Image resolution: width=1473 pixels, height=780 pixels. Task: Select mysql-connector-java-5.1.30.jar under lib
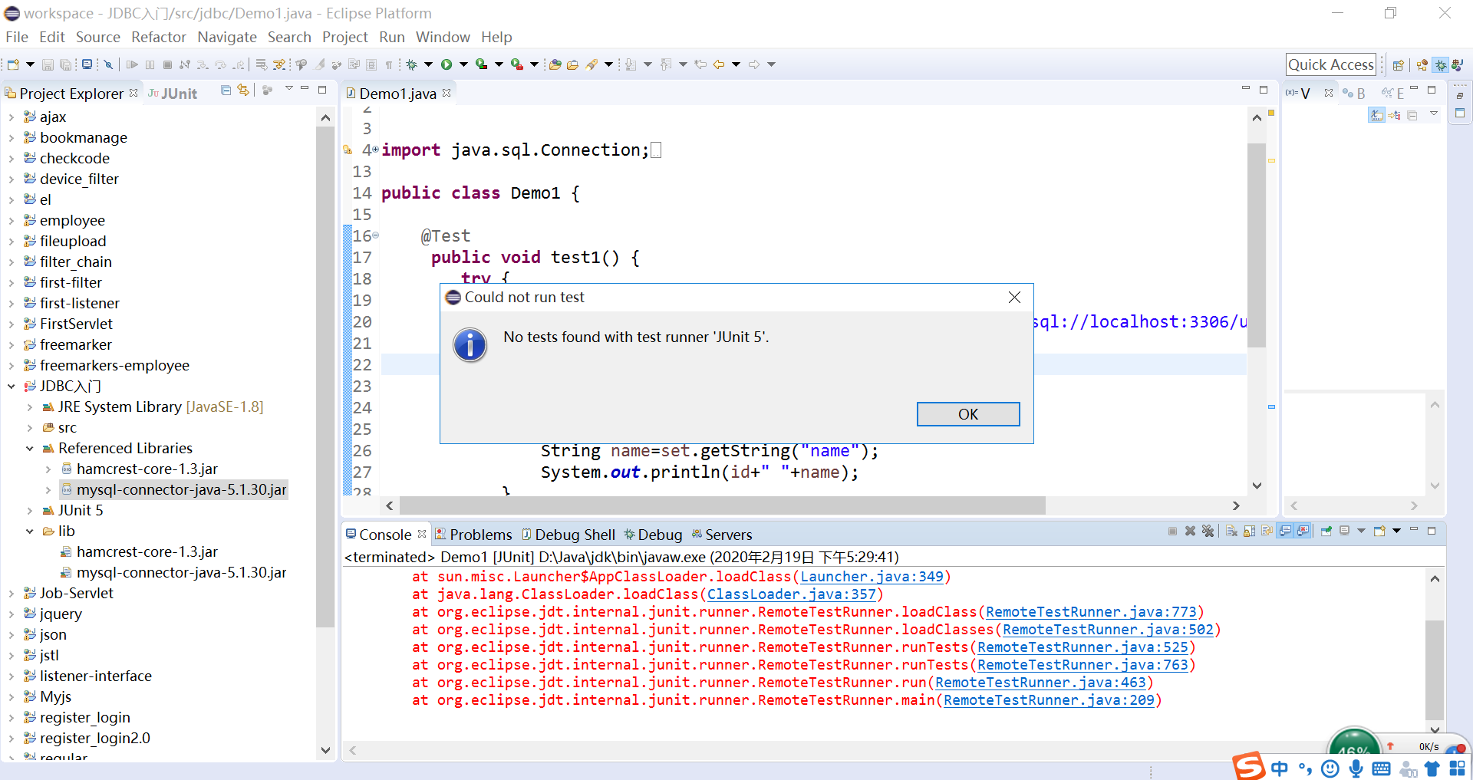181,573
